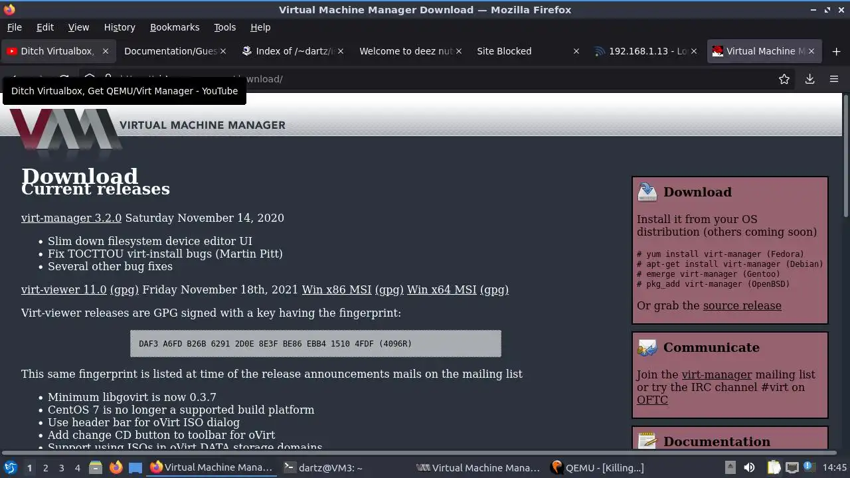
Task: Switch to workspace 2
Action: (45, 467)
